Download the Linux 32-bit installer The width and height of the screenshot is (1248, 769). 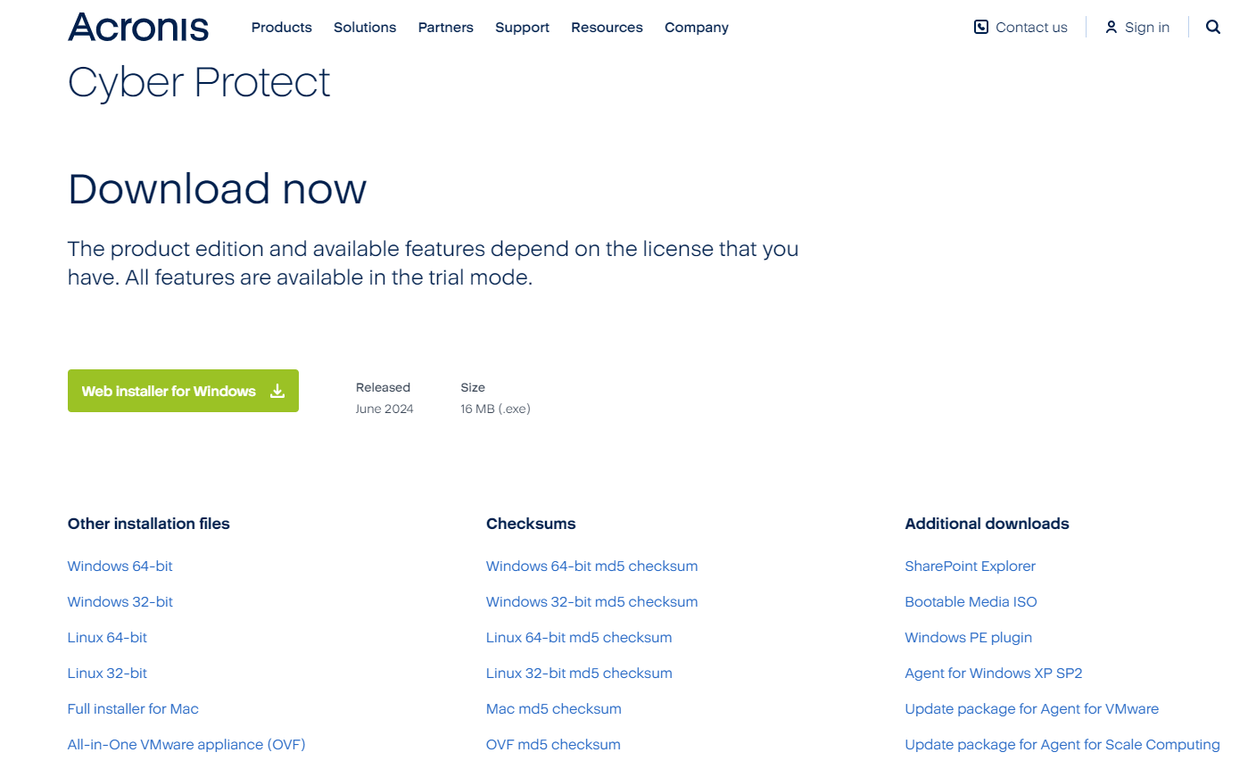point(107,673)
